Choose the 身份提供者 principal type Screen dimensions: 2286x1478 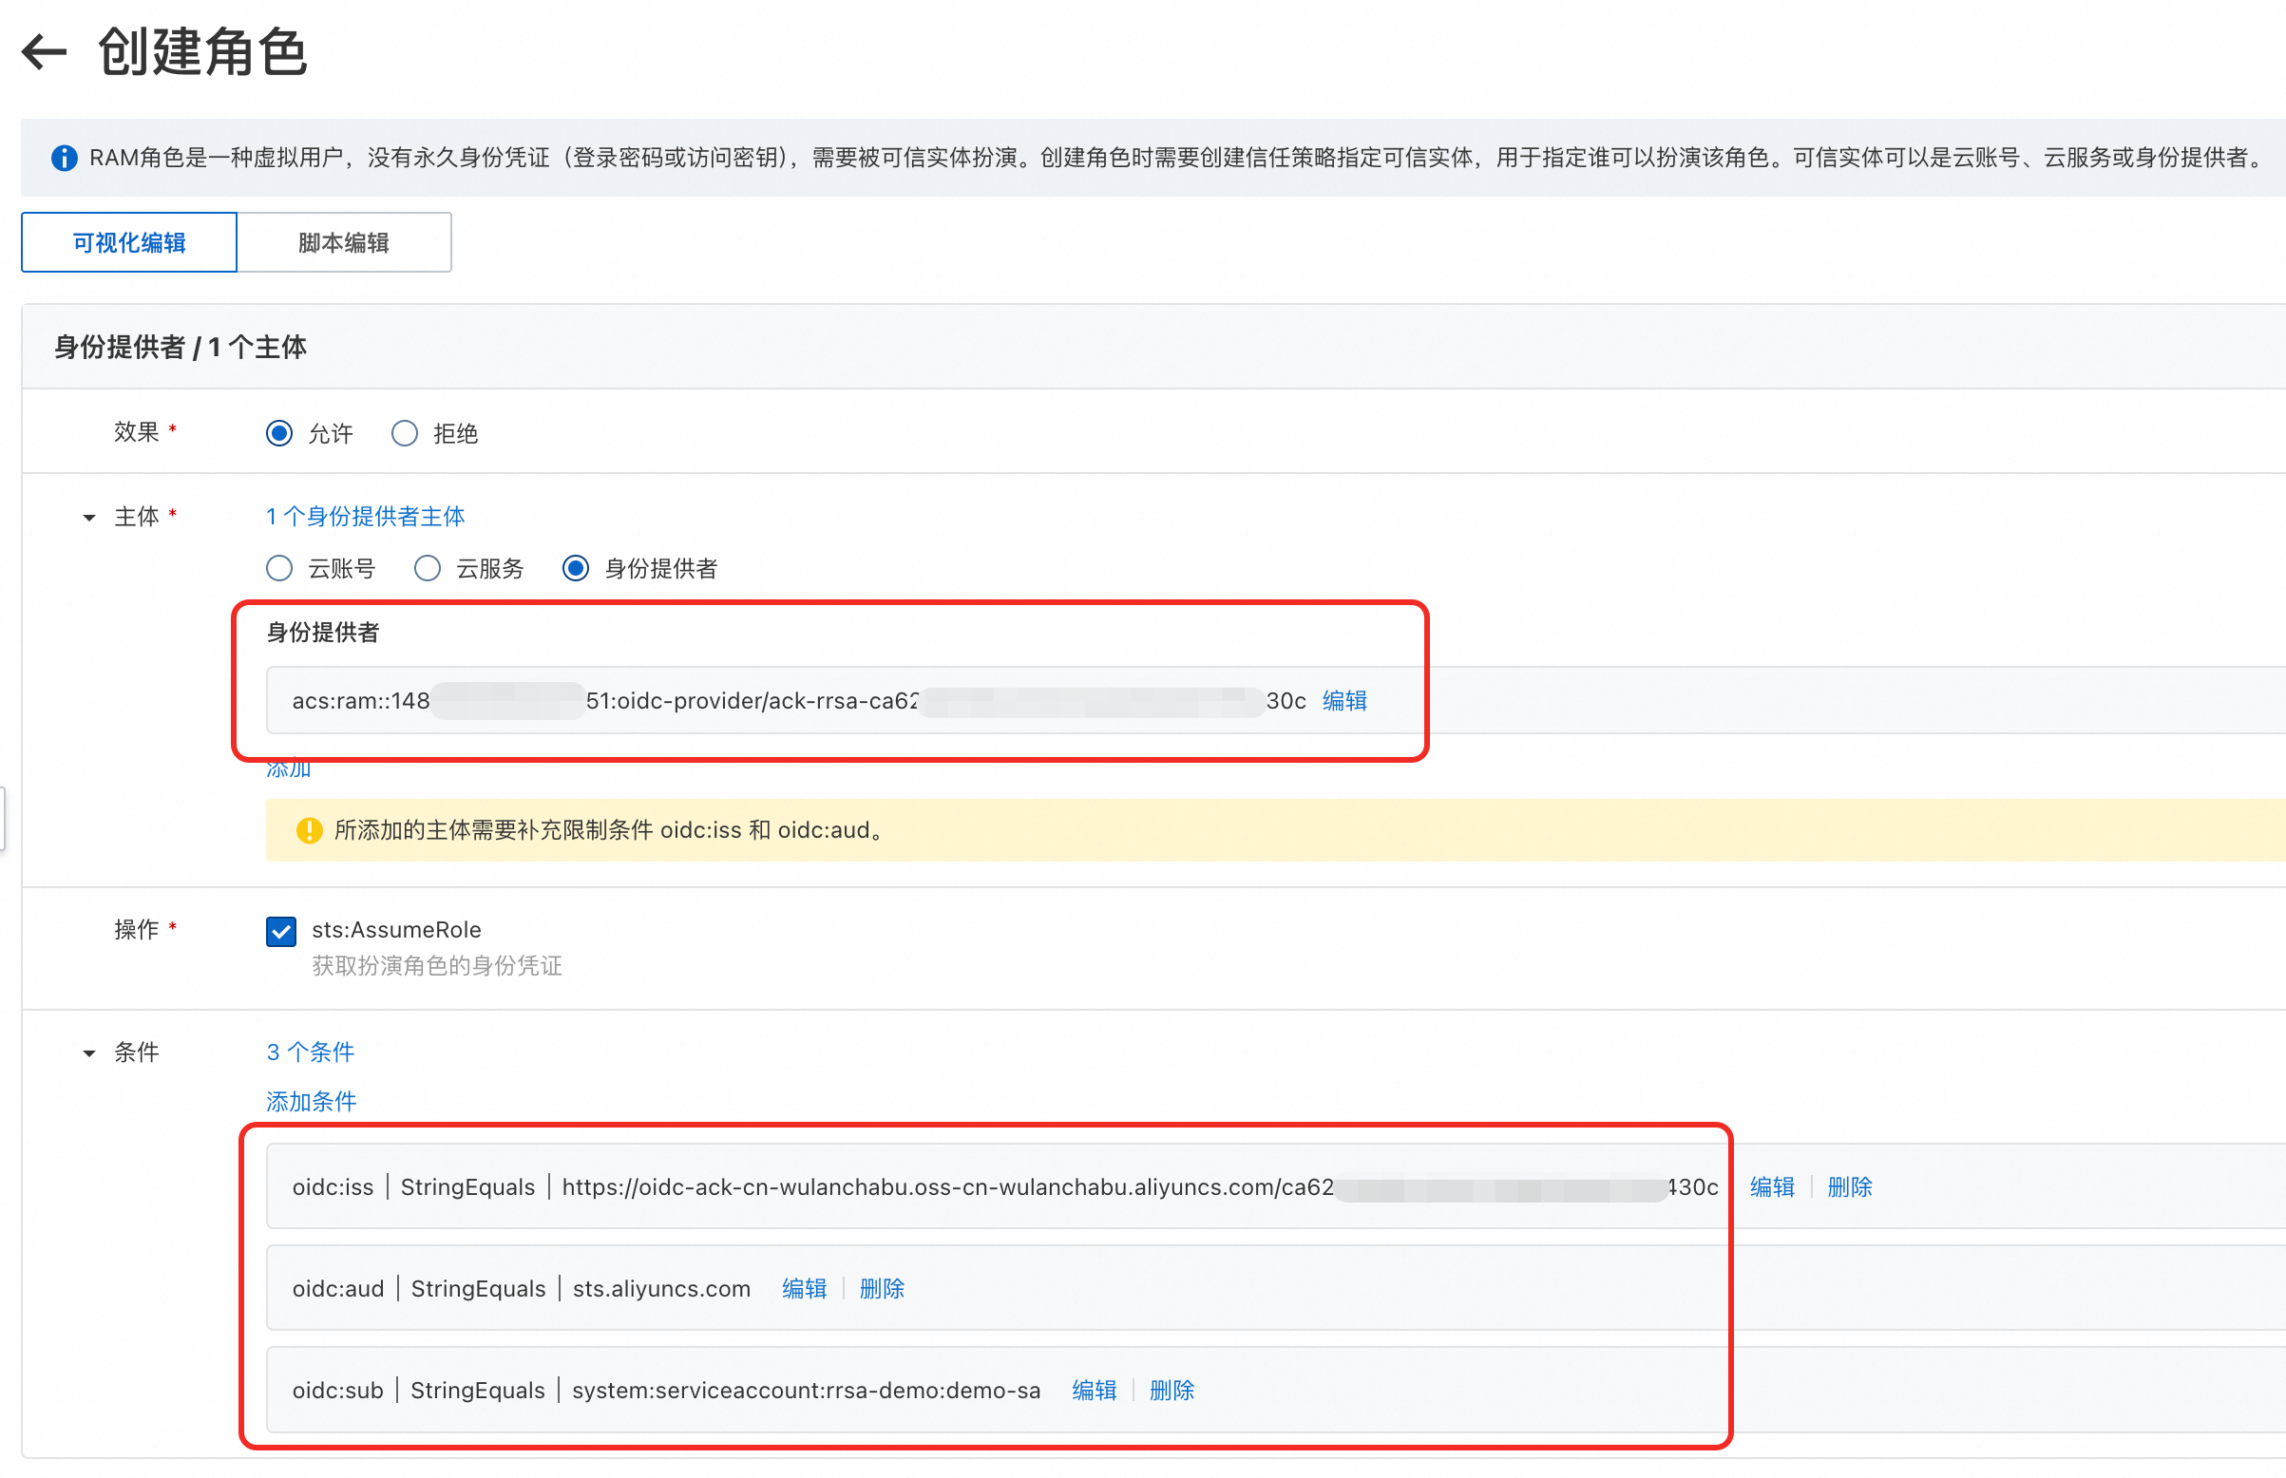click(576, 569)
